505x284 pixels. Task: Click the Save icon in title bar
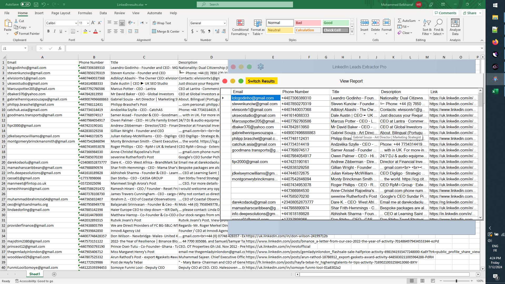pos(36,4)
